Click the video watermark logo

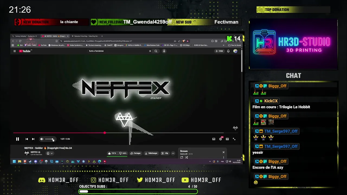pyautogui.click(x=235, y=128)
